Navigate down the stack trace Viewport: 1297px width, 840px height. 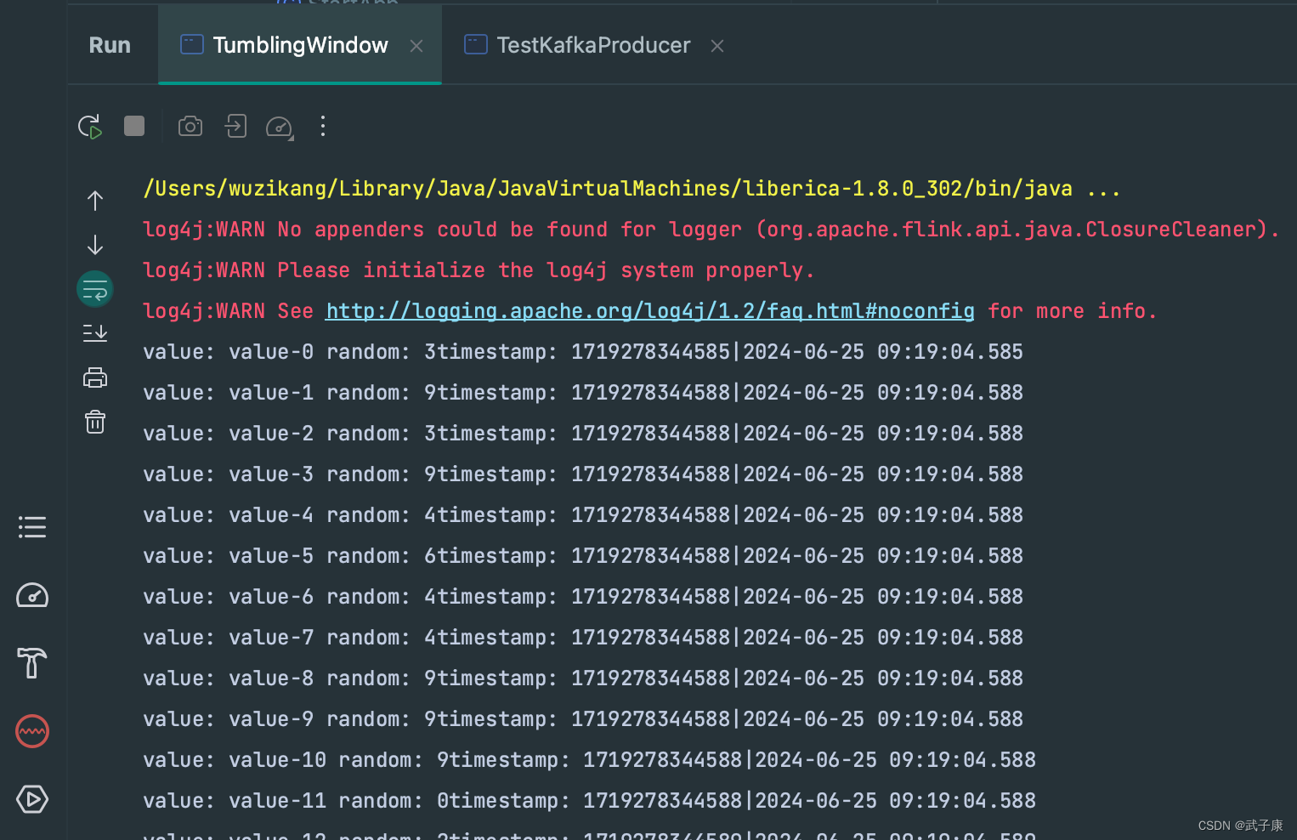94,244
